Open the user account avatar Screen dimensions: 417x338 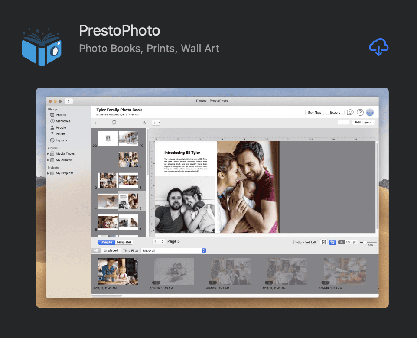pyautogui.click(x=370, y=113)
